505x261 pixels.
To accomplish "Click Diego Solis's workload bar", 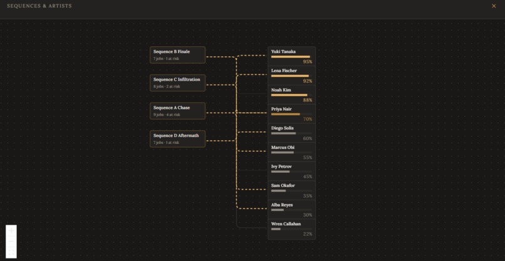I will pos(291,133).
